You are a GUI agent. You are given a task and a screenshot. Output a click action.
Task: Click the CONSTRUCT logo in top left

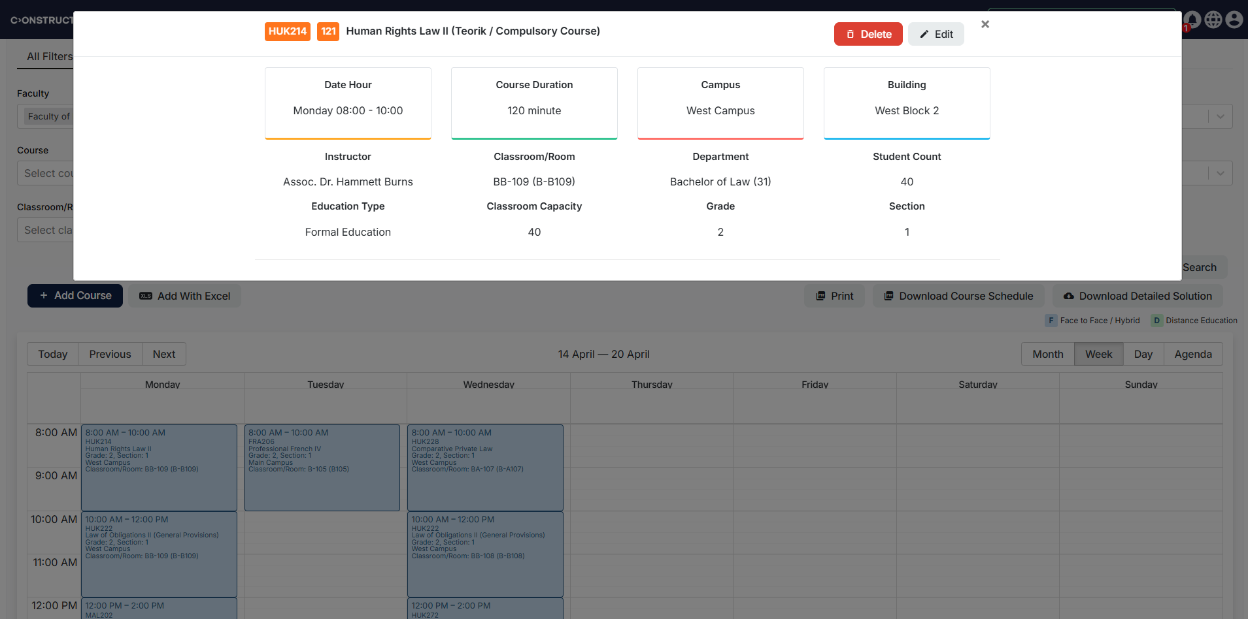tap(42, 20)
